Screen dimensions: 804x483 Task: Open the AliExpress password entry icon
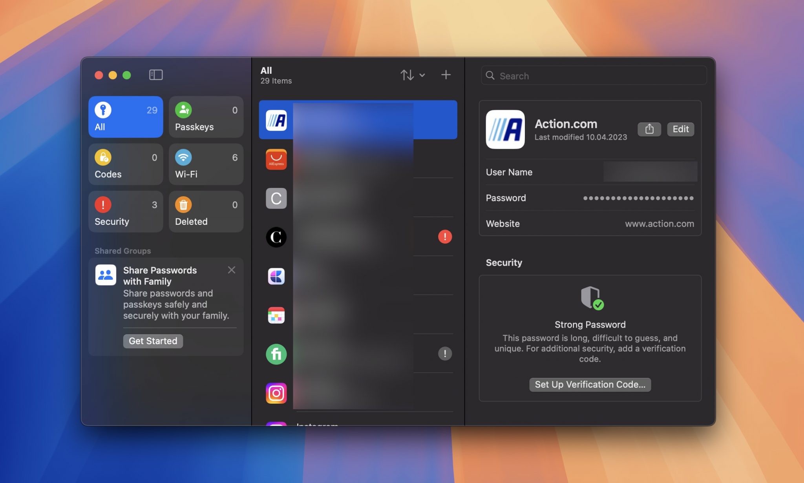click(x=276, y=159)
